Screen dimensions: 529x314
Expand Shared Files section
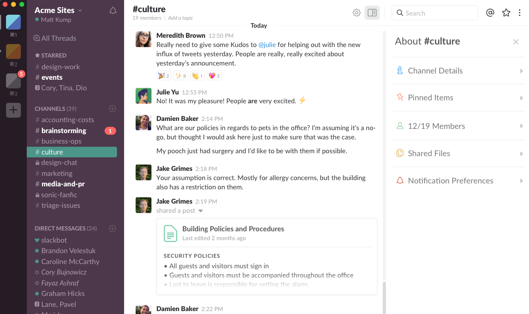click(x=459, y=154)
